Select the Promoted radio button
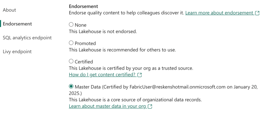 [71, 43]
